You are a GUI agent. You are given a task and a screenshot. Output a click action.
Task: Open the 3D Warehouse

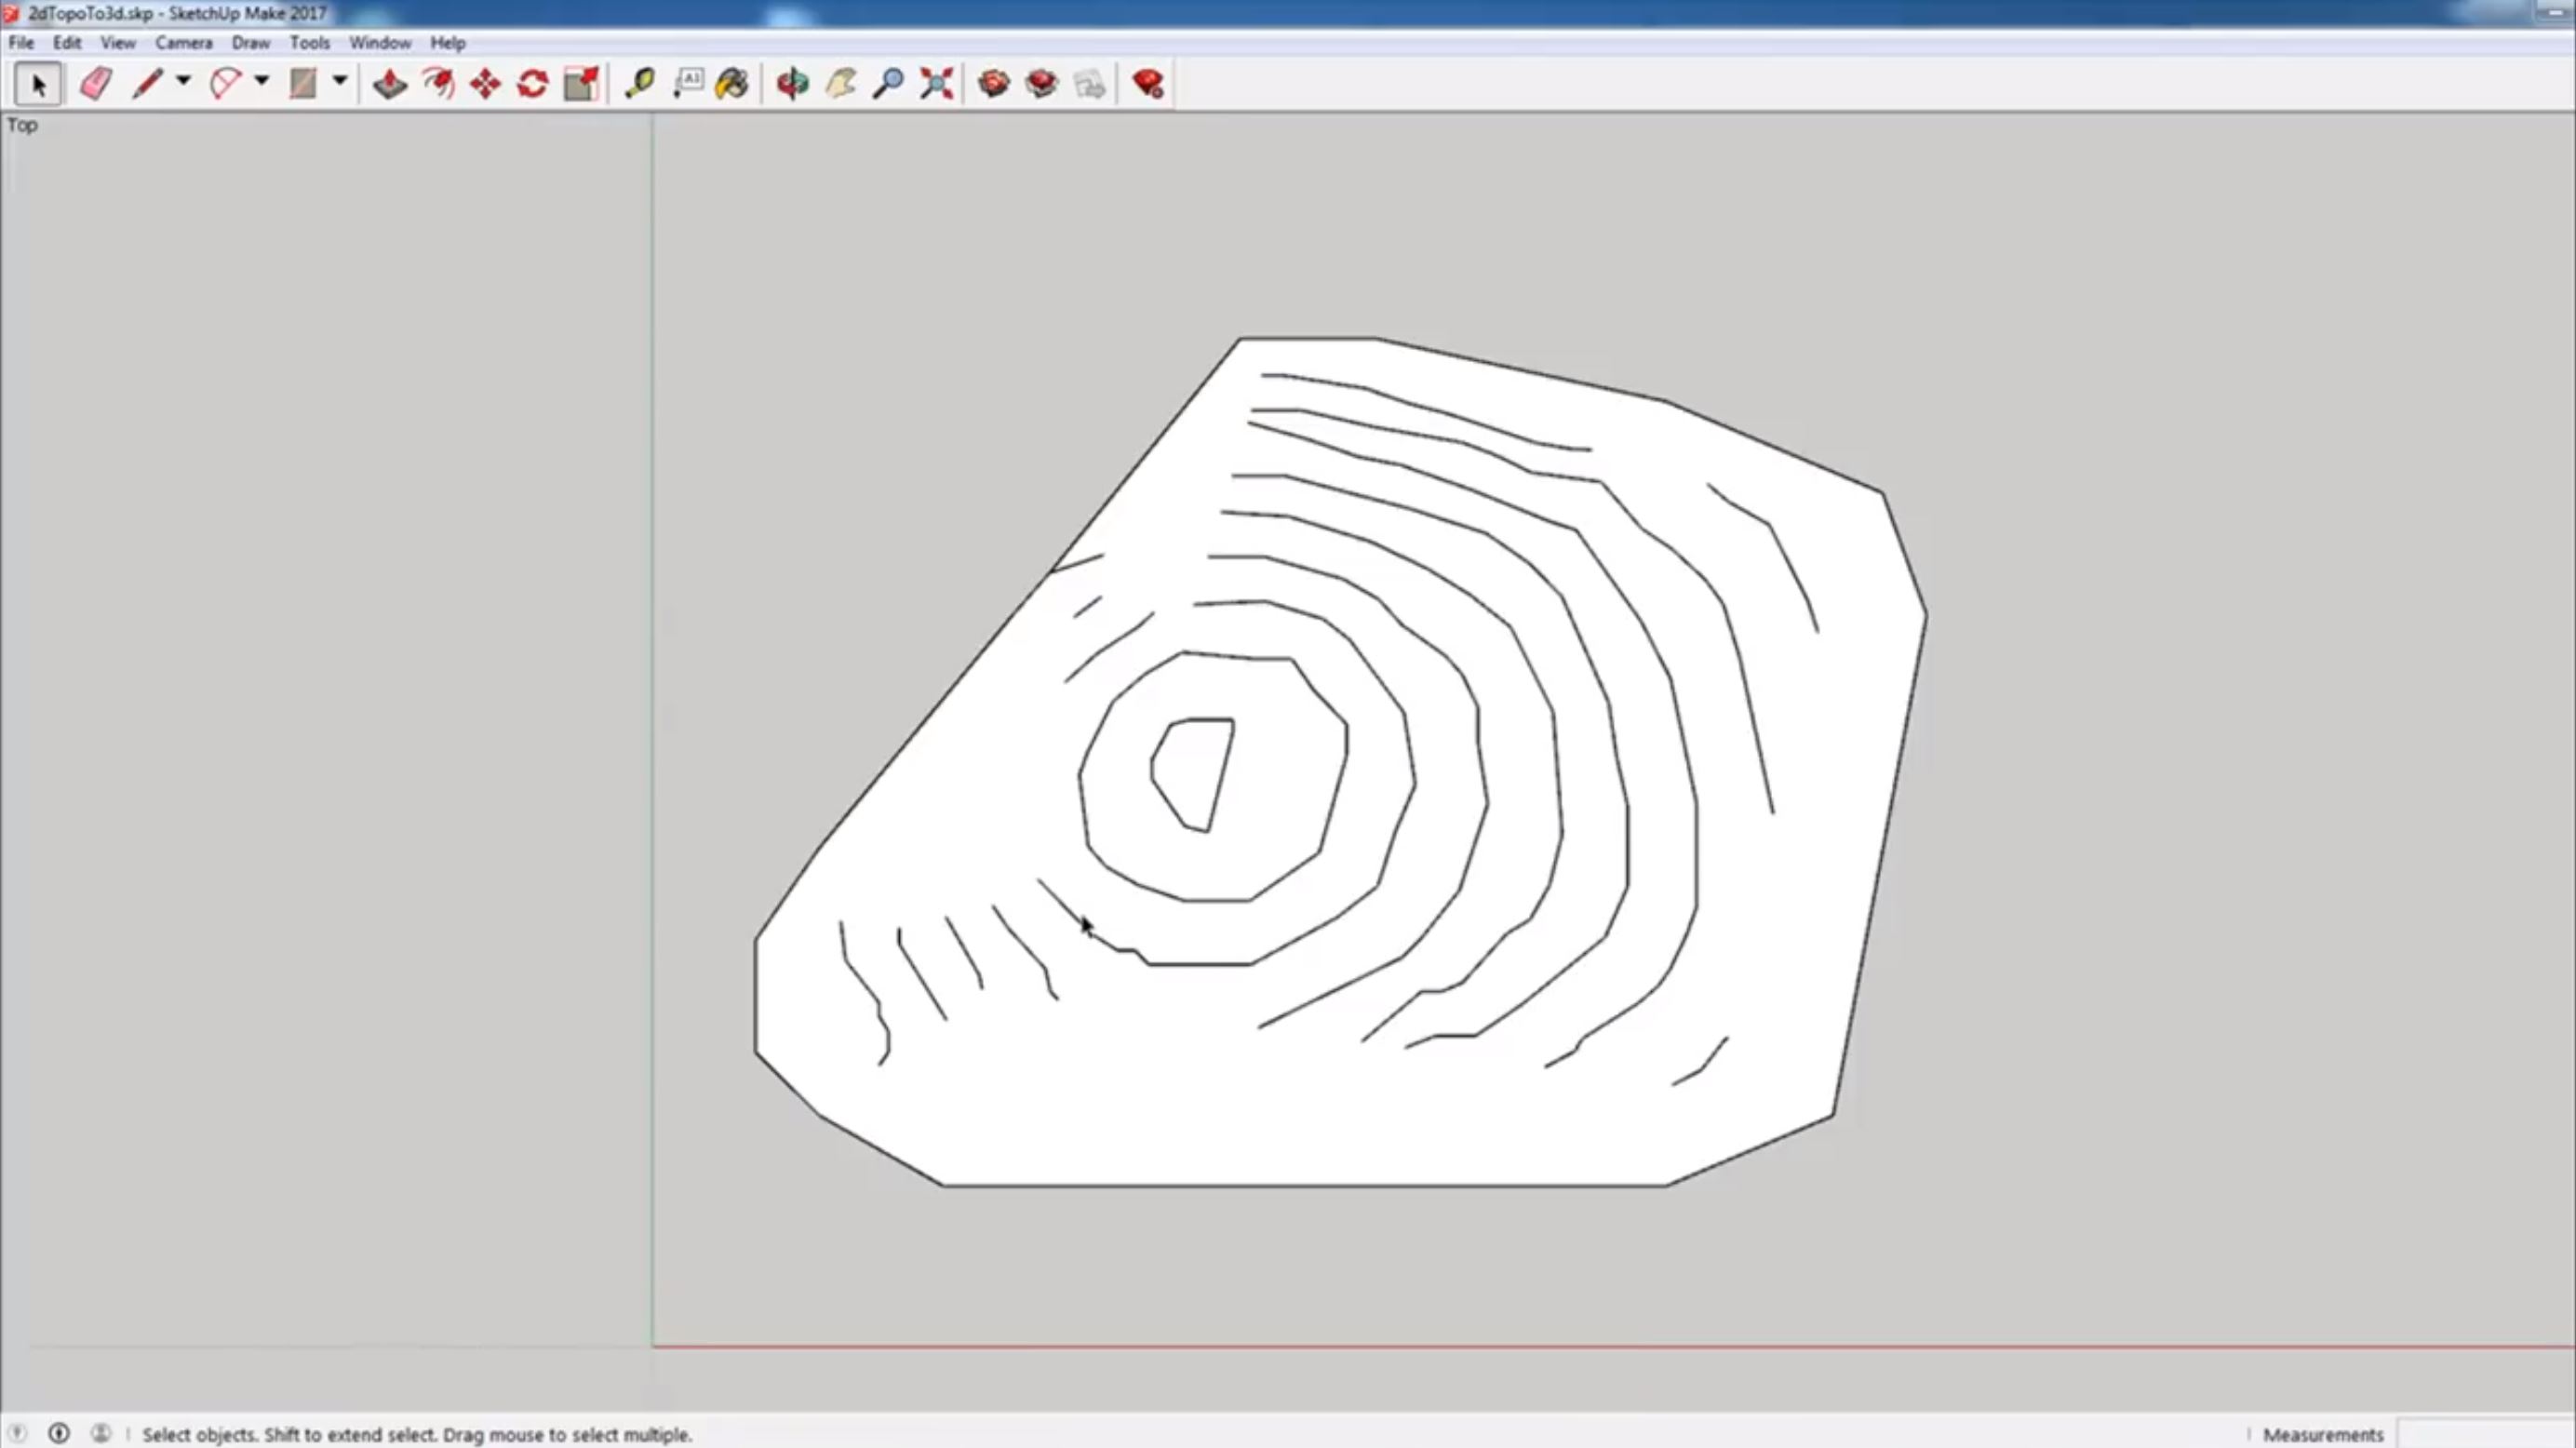[x=994, y=84]
